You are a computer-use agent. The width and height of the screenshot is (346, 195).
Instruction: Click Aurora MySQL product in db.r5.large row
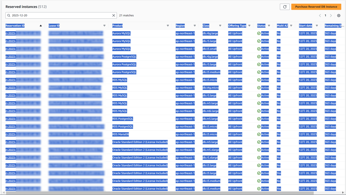pos(121,41)
